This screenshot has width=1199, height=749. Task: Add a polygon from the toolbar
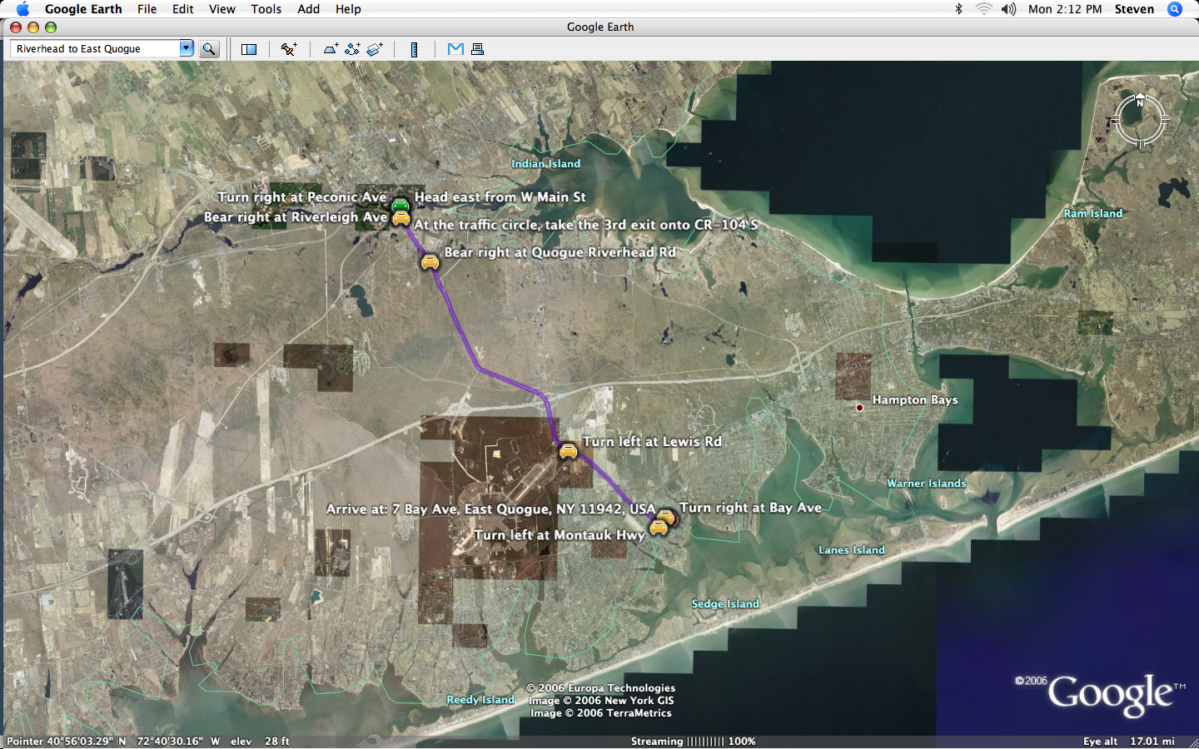tap(331, 49)
